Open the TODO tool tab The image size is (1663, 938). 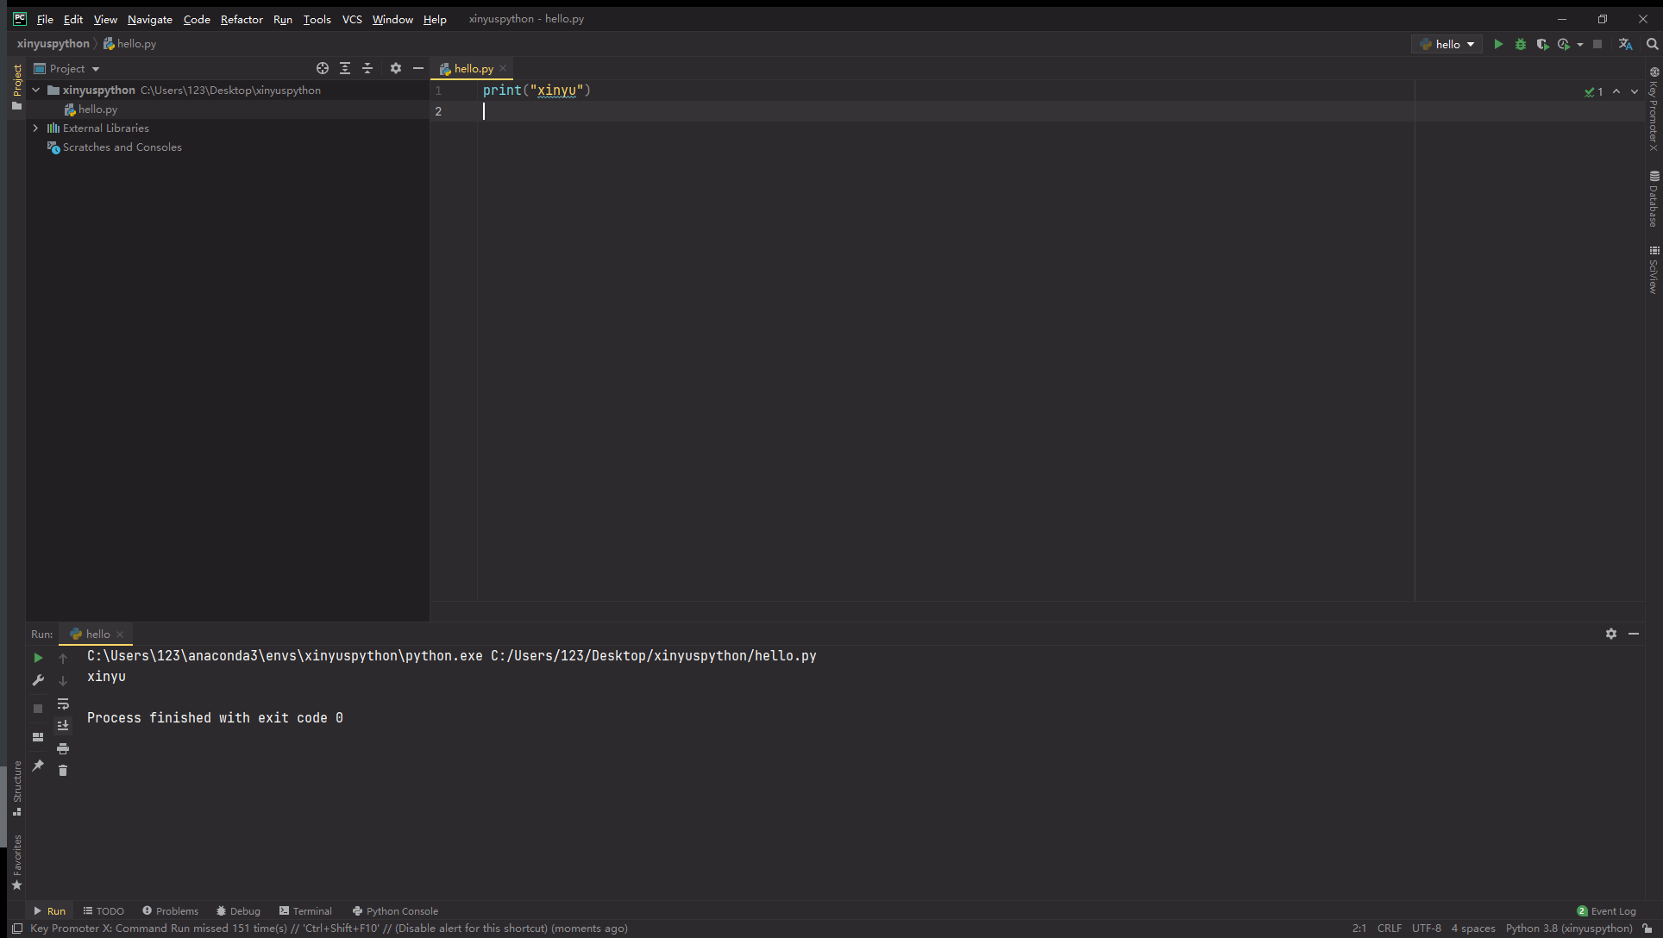coord(104,911)
